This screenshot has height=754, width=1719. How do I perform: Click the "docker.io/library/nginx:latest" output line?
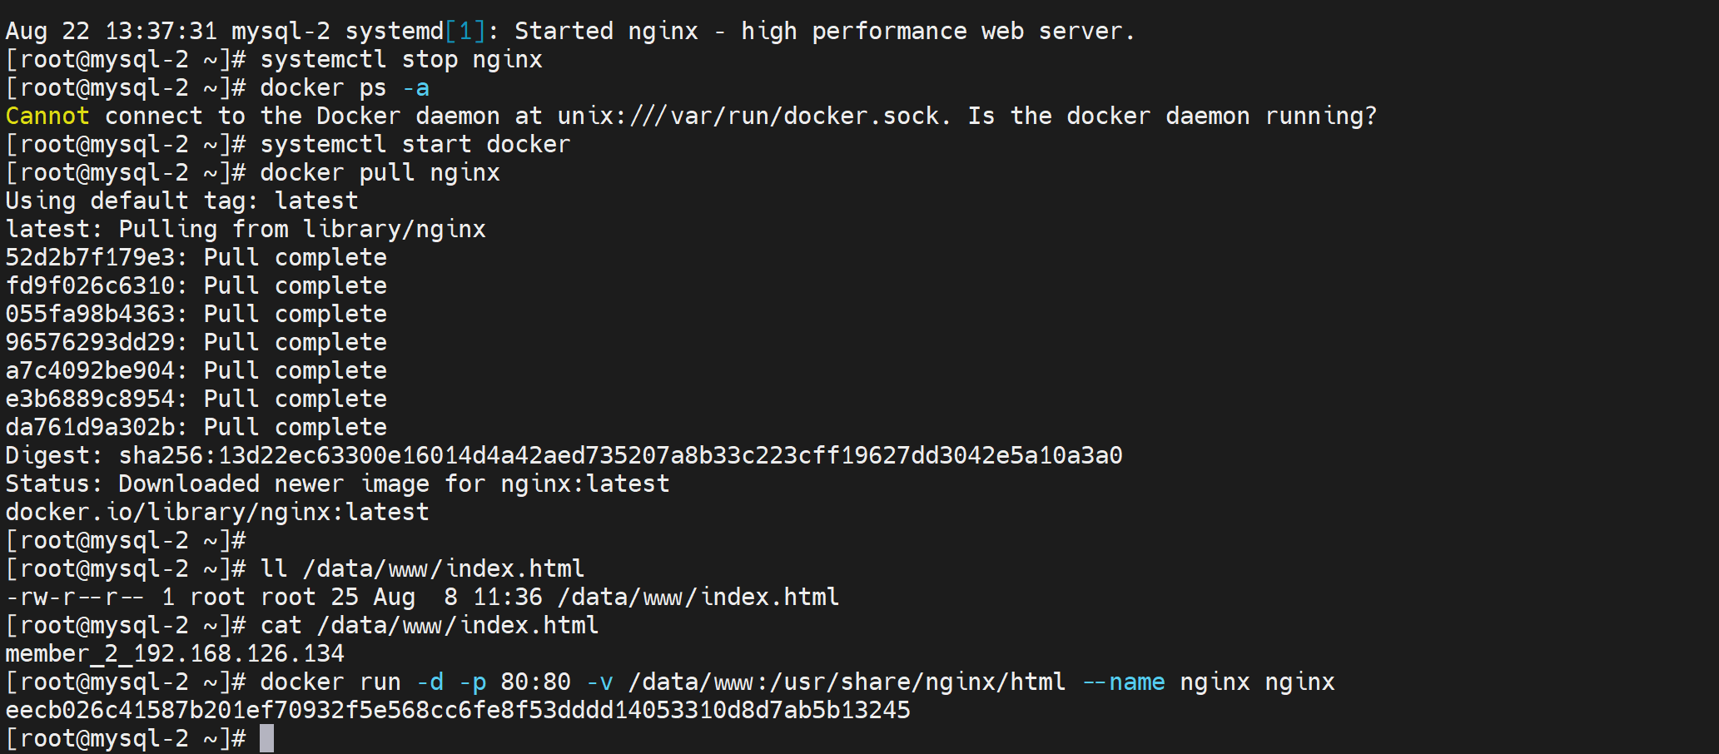click(x=217, y=512)
